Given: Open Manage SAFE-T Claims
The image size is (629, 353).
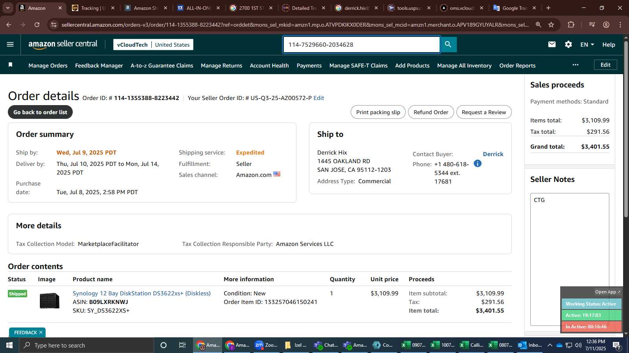Looking at the screenshot, I should coord(359,66).
